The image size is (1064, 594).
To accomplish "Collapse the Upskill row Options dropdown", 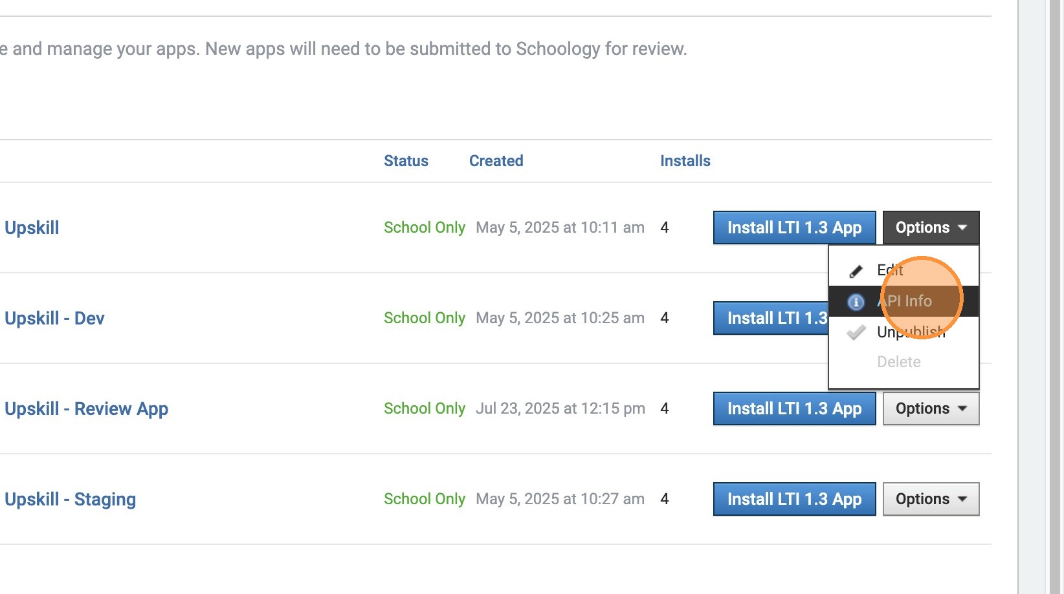I will click(931, 228).
